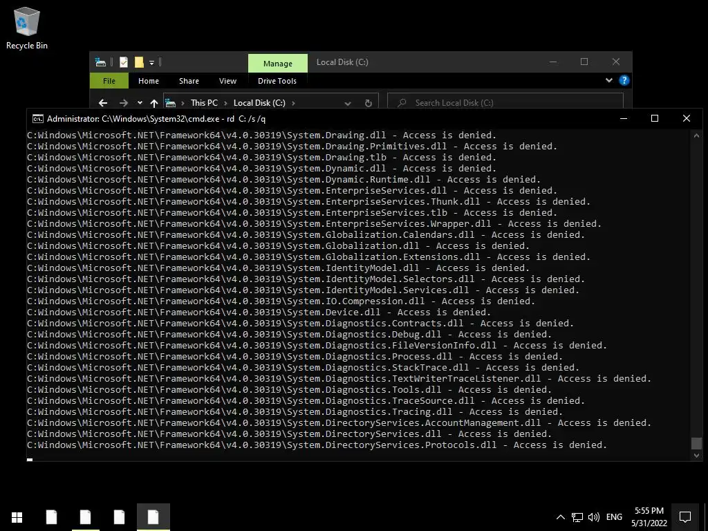This screenshot has width=708, height=531.
Task: Click the drive icon in the address bar
Action: pos(170,103)
